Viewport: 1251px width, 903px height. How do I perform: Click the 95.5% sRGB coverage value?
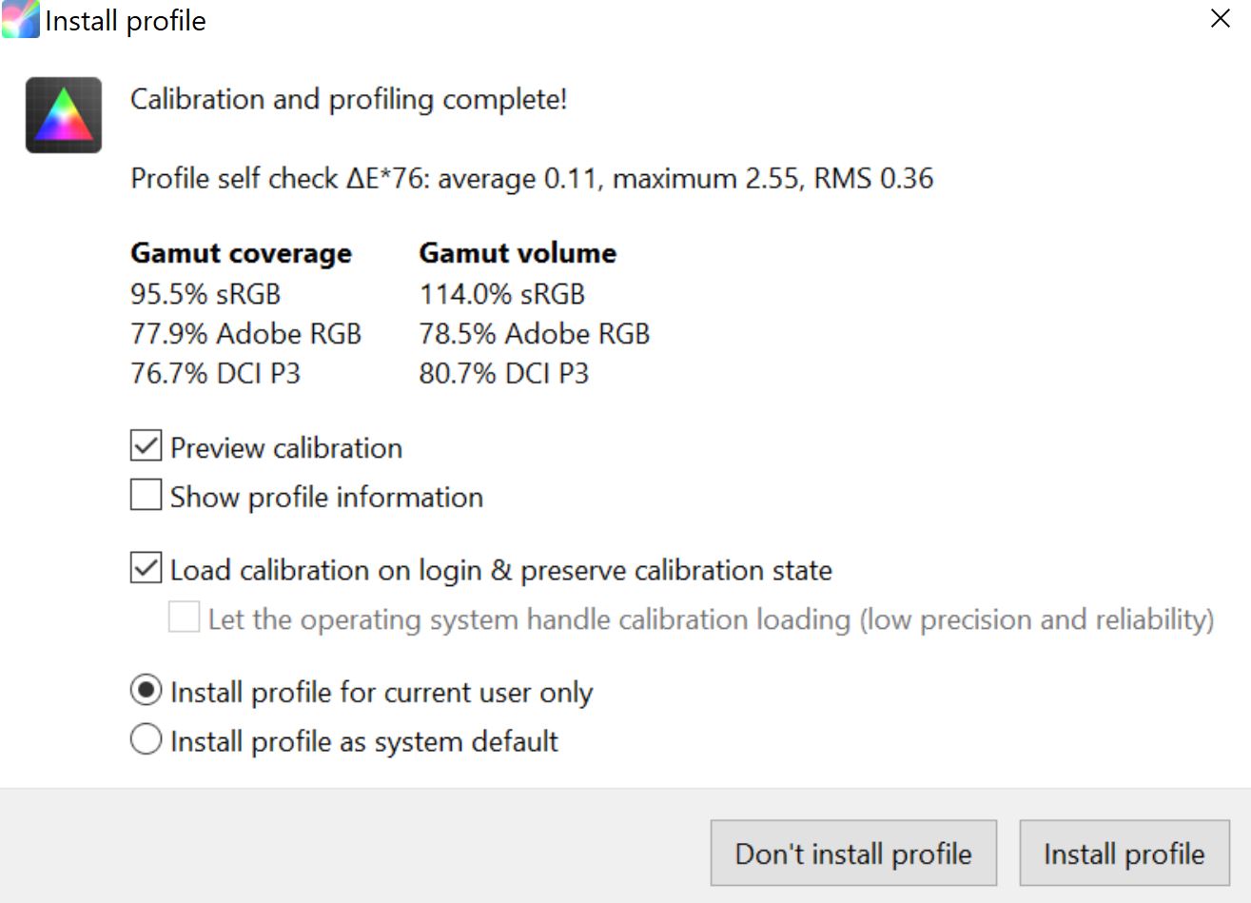[x=205, y=294]
